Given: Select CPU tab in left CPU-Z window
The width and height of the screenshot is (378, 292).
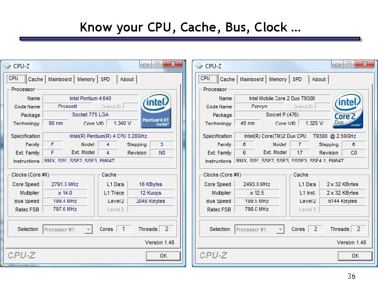Looking at the screenshot, I should point(16,79).
